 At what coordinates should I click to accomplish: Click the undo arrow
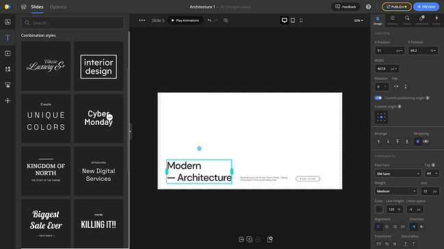[209, 20]
